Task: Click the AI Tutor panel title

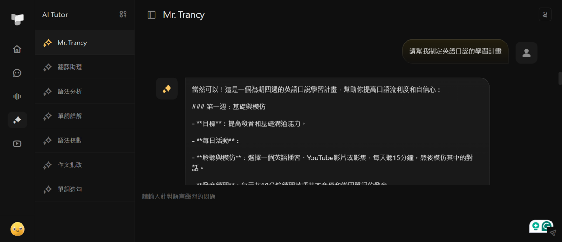Action: pos(55,14)
